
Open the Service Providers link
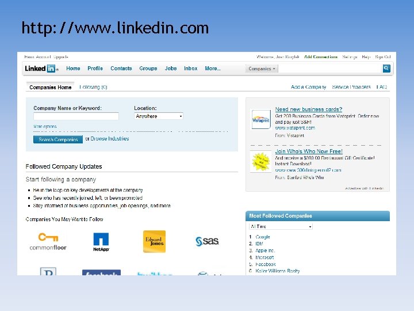[351, 87]
